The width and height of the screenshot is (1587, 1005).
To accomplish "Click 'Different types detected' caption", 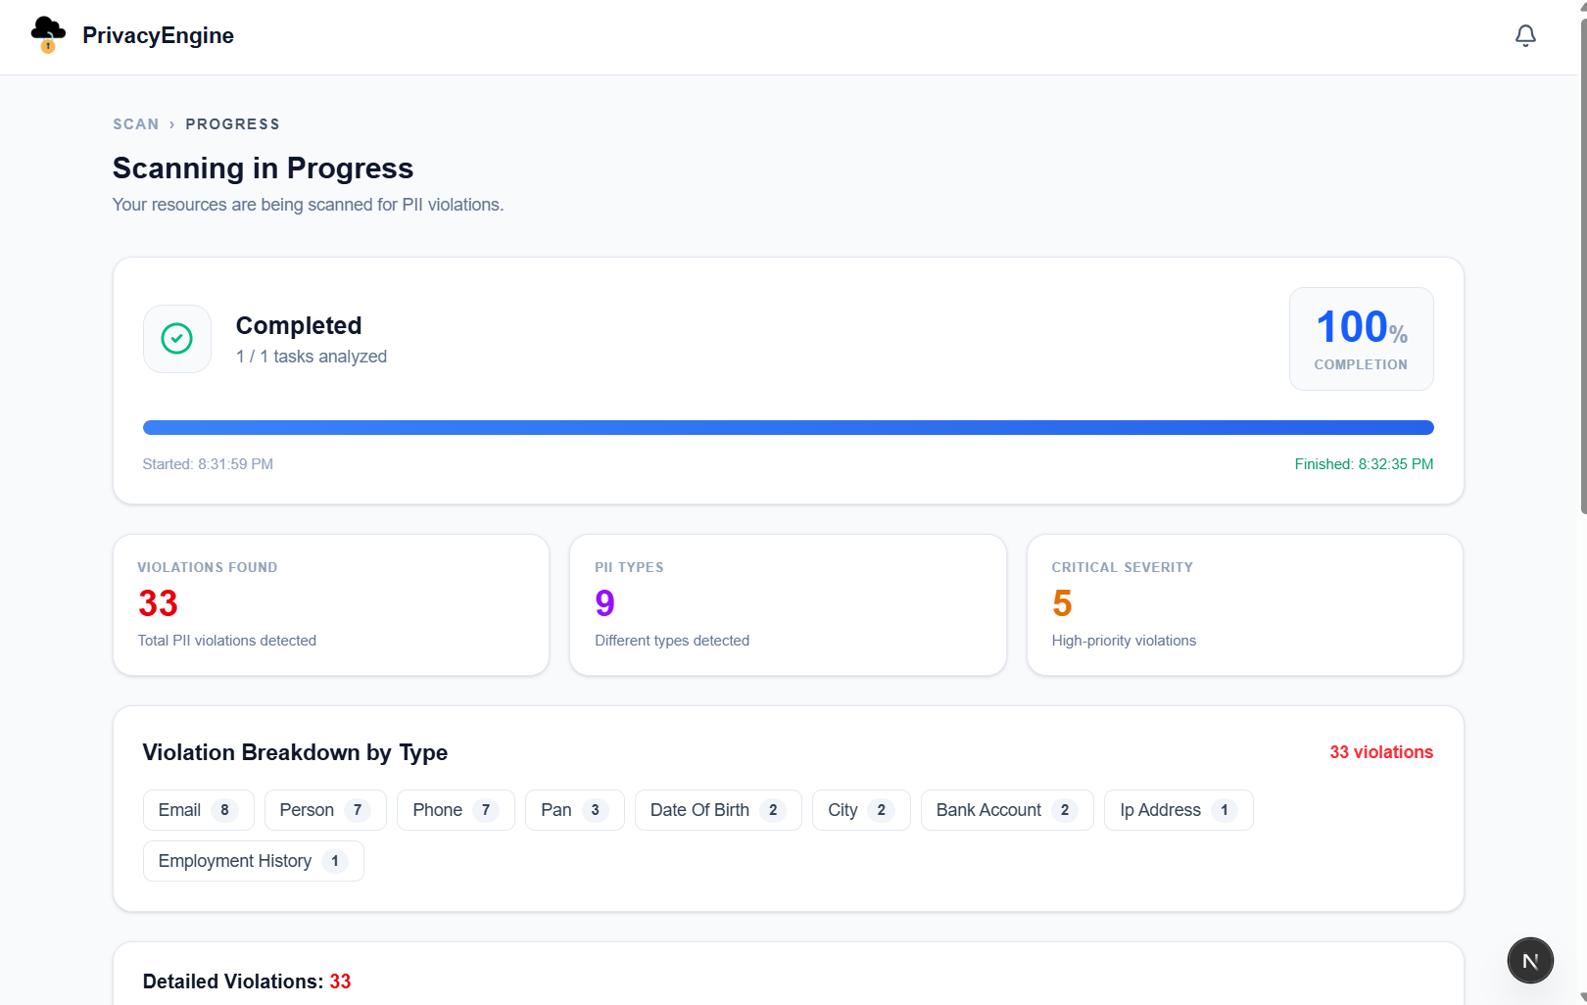I will point(672,641).
